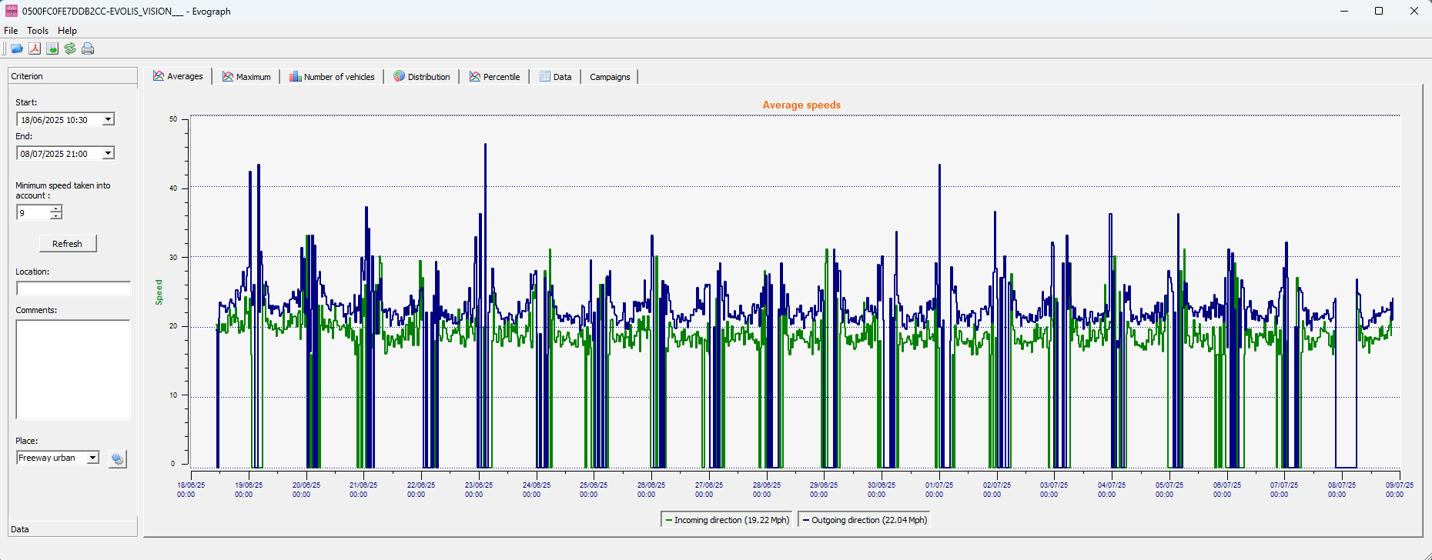Increase the minimum speed with up arrow
The height and width of the screenshot is (560, 1432).
tap(56, 208)
